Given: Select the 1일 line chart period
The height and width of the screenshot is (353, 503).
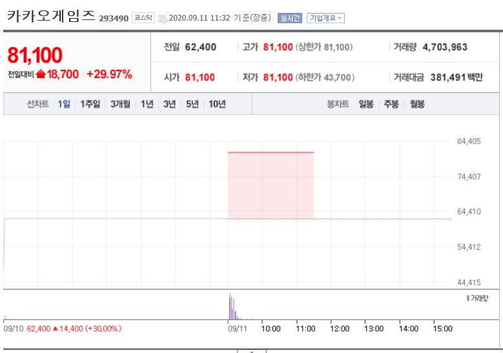Looking at the screenshot, I should (x=64, y=104).
